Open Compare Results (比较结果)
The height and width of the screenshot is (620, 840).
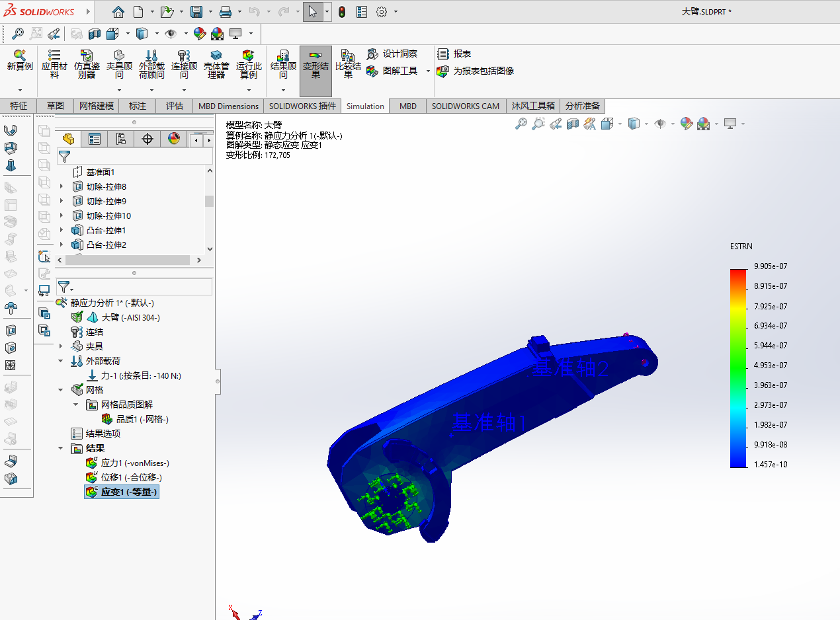pyautogui.click(x=348, y=63)
